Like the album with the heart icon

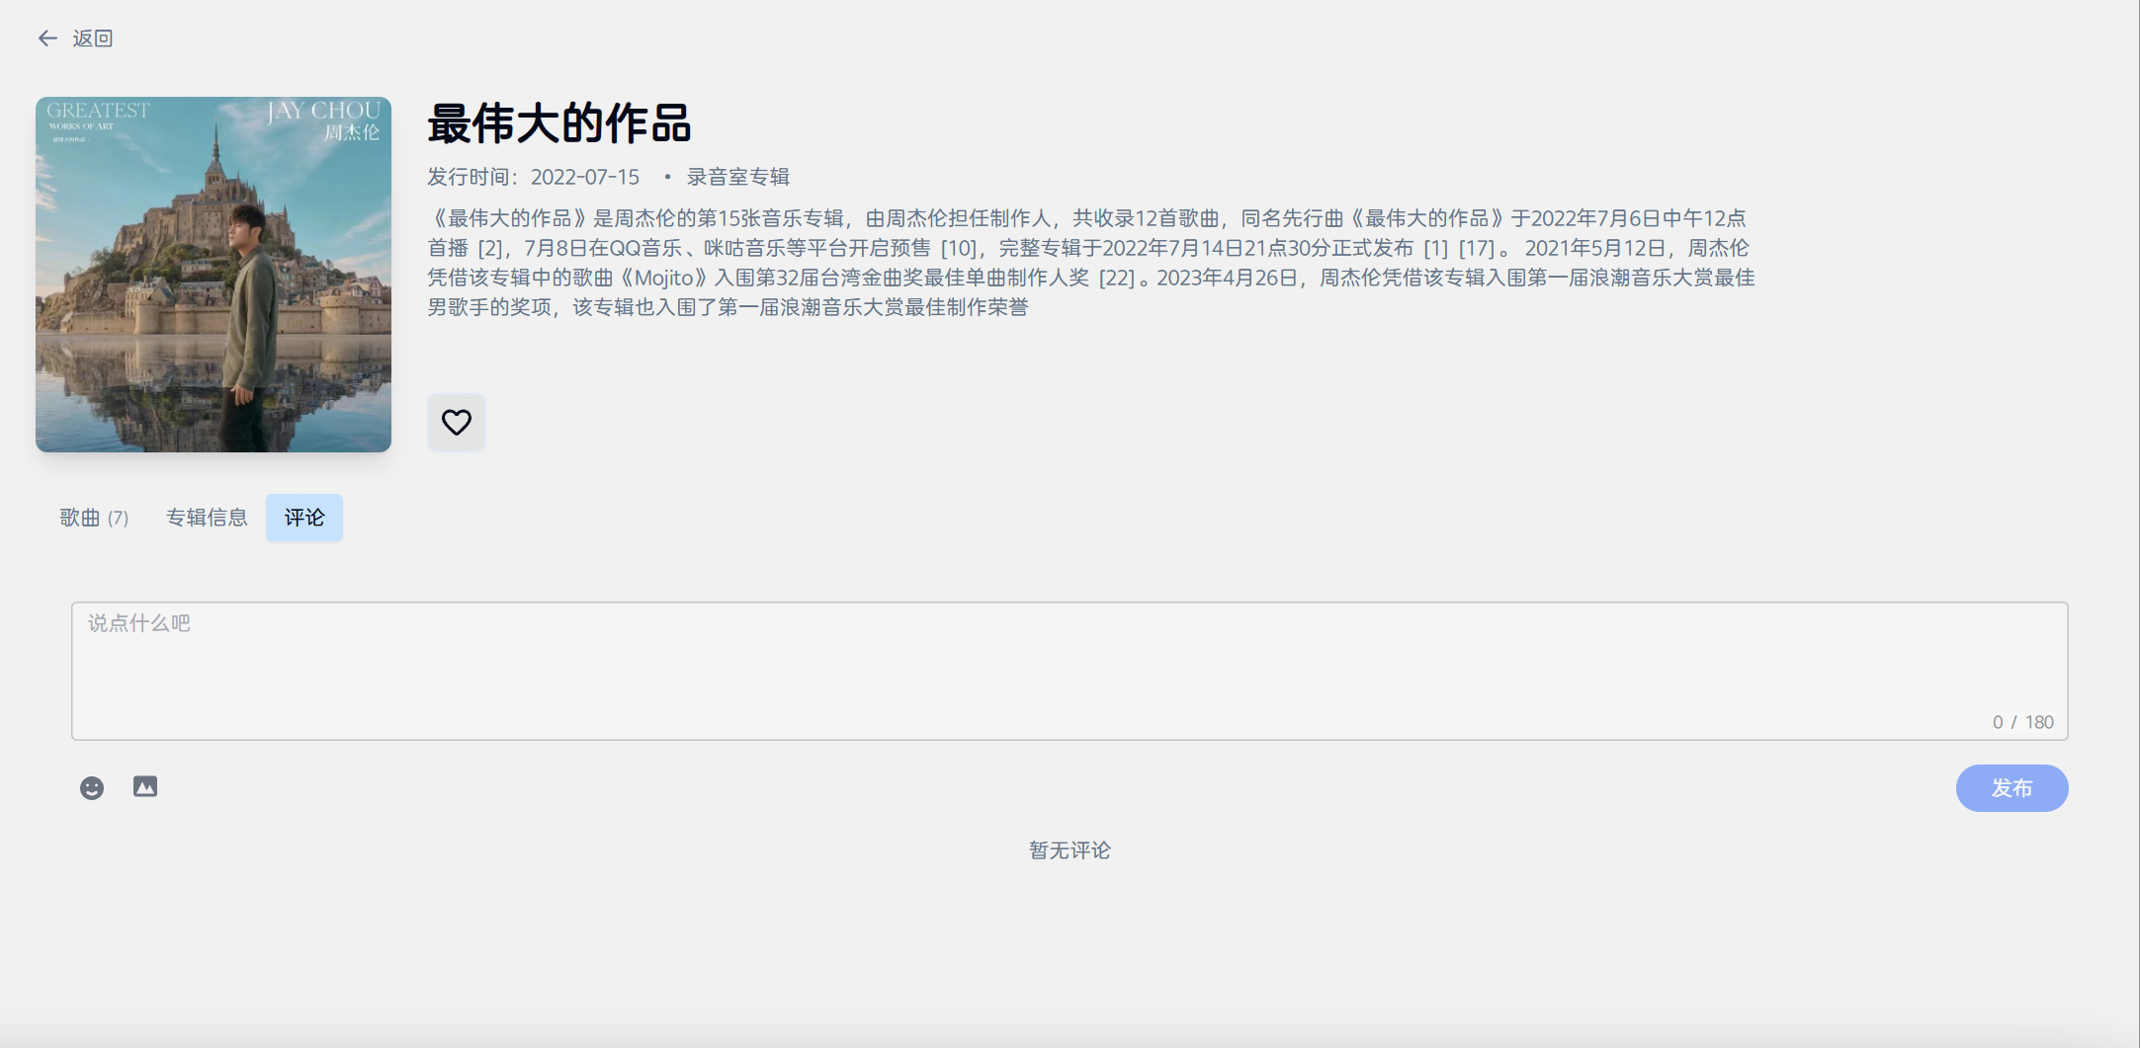[456, 423]
